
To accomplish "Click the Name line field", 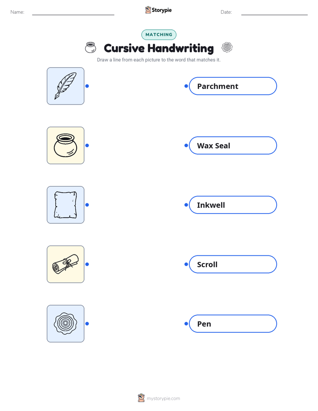I will pyautogui.click(x=73, y=12).
